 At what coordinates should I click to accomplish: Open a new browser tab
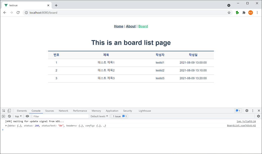click(56, 5)
